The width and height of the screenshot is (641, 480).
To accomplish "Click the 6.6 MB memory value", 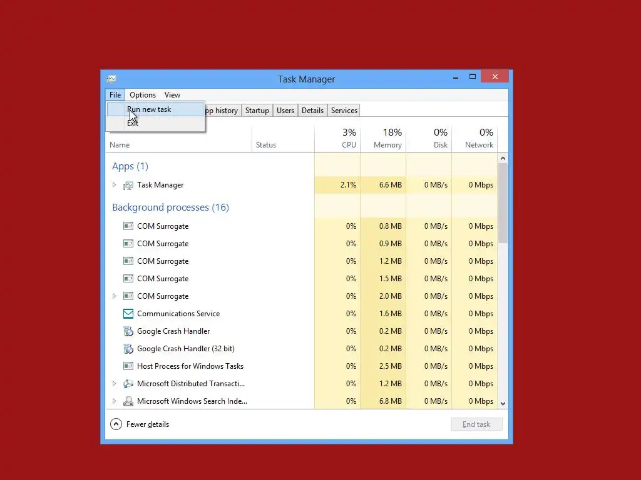I will [x=391, y=185].
